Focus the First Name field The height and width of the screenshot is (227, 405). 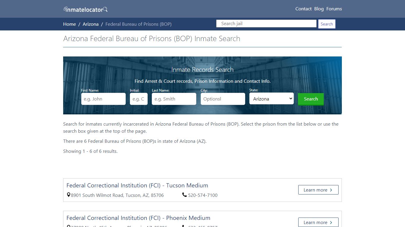pyautogui.click(x=103, y=99)
